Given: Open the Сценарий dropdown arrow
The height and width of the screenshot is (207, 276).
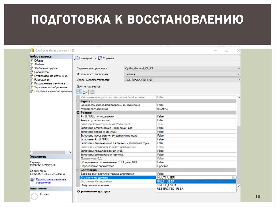Looking at the screenshot, I should (x=95, y=58).
